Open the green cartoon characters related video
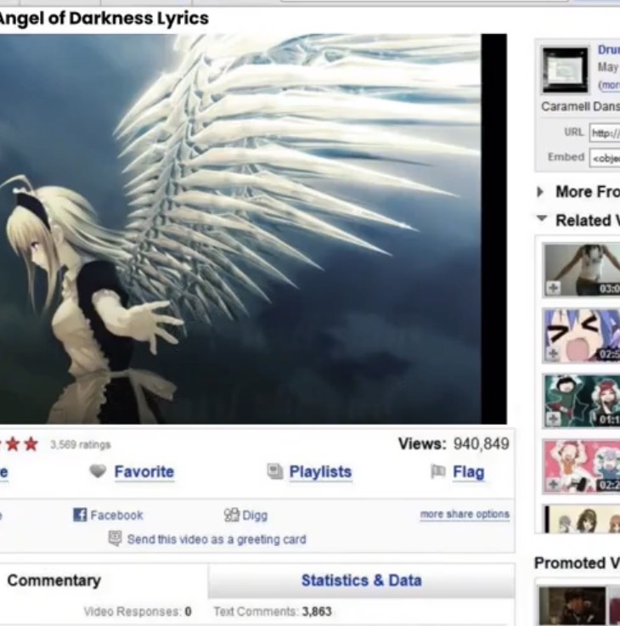The height and width of the screenshot is (626, 620). point(583,401)
